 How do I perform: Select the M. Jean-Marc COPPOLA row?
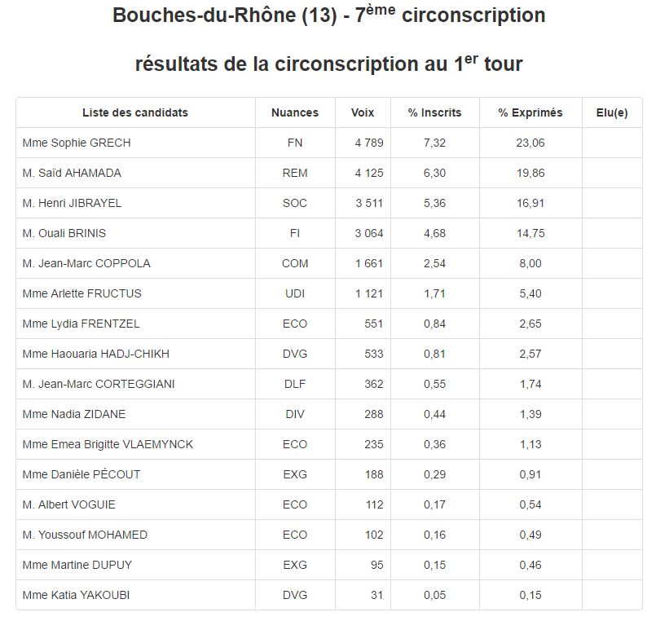coord(86,263)
